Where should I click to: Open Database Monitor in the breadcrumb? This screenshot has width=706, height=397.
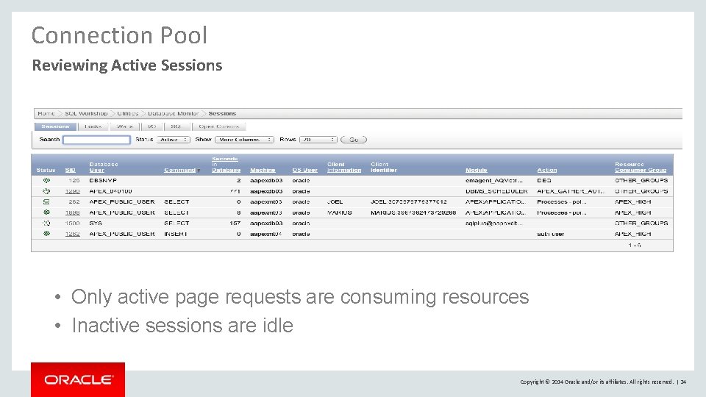pyautogui.click(x=174, y=113)
